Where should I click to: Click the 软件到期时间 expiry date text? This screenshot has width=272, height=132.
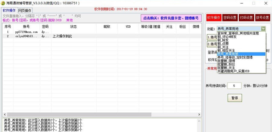[x=121, y=9]
